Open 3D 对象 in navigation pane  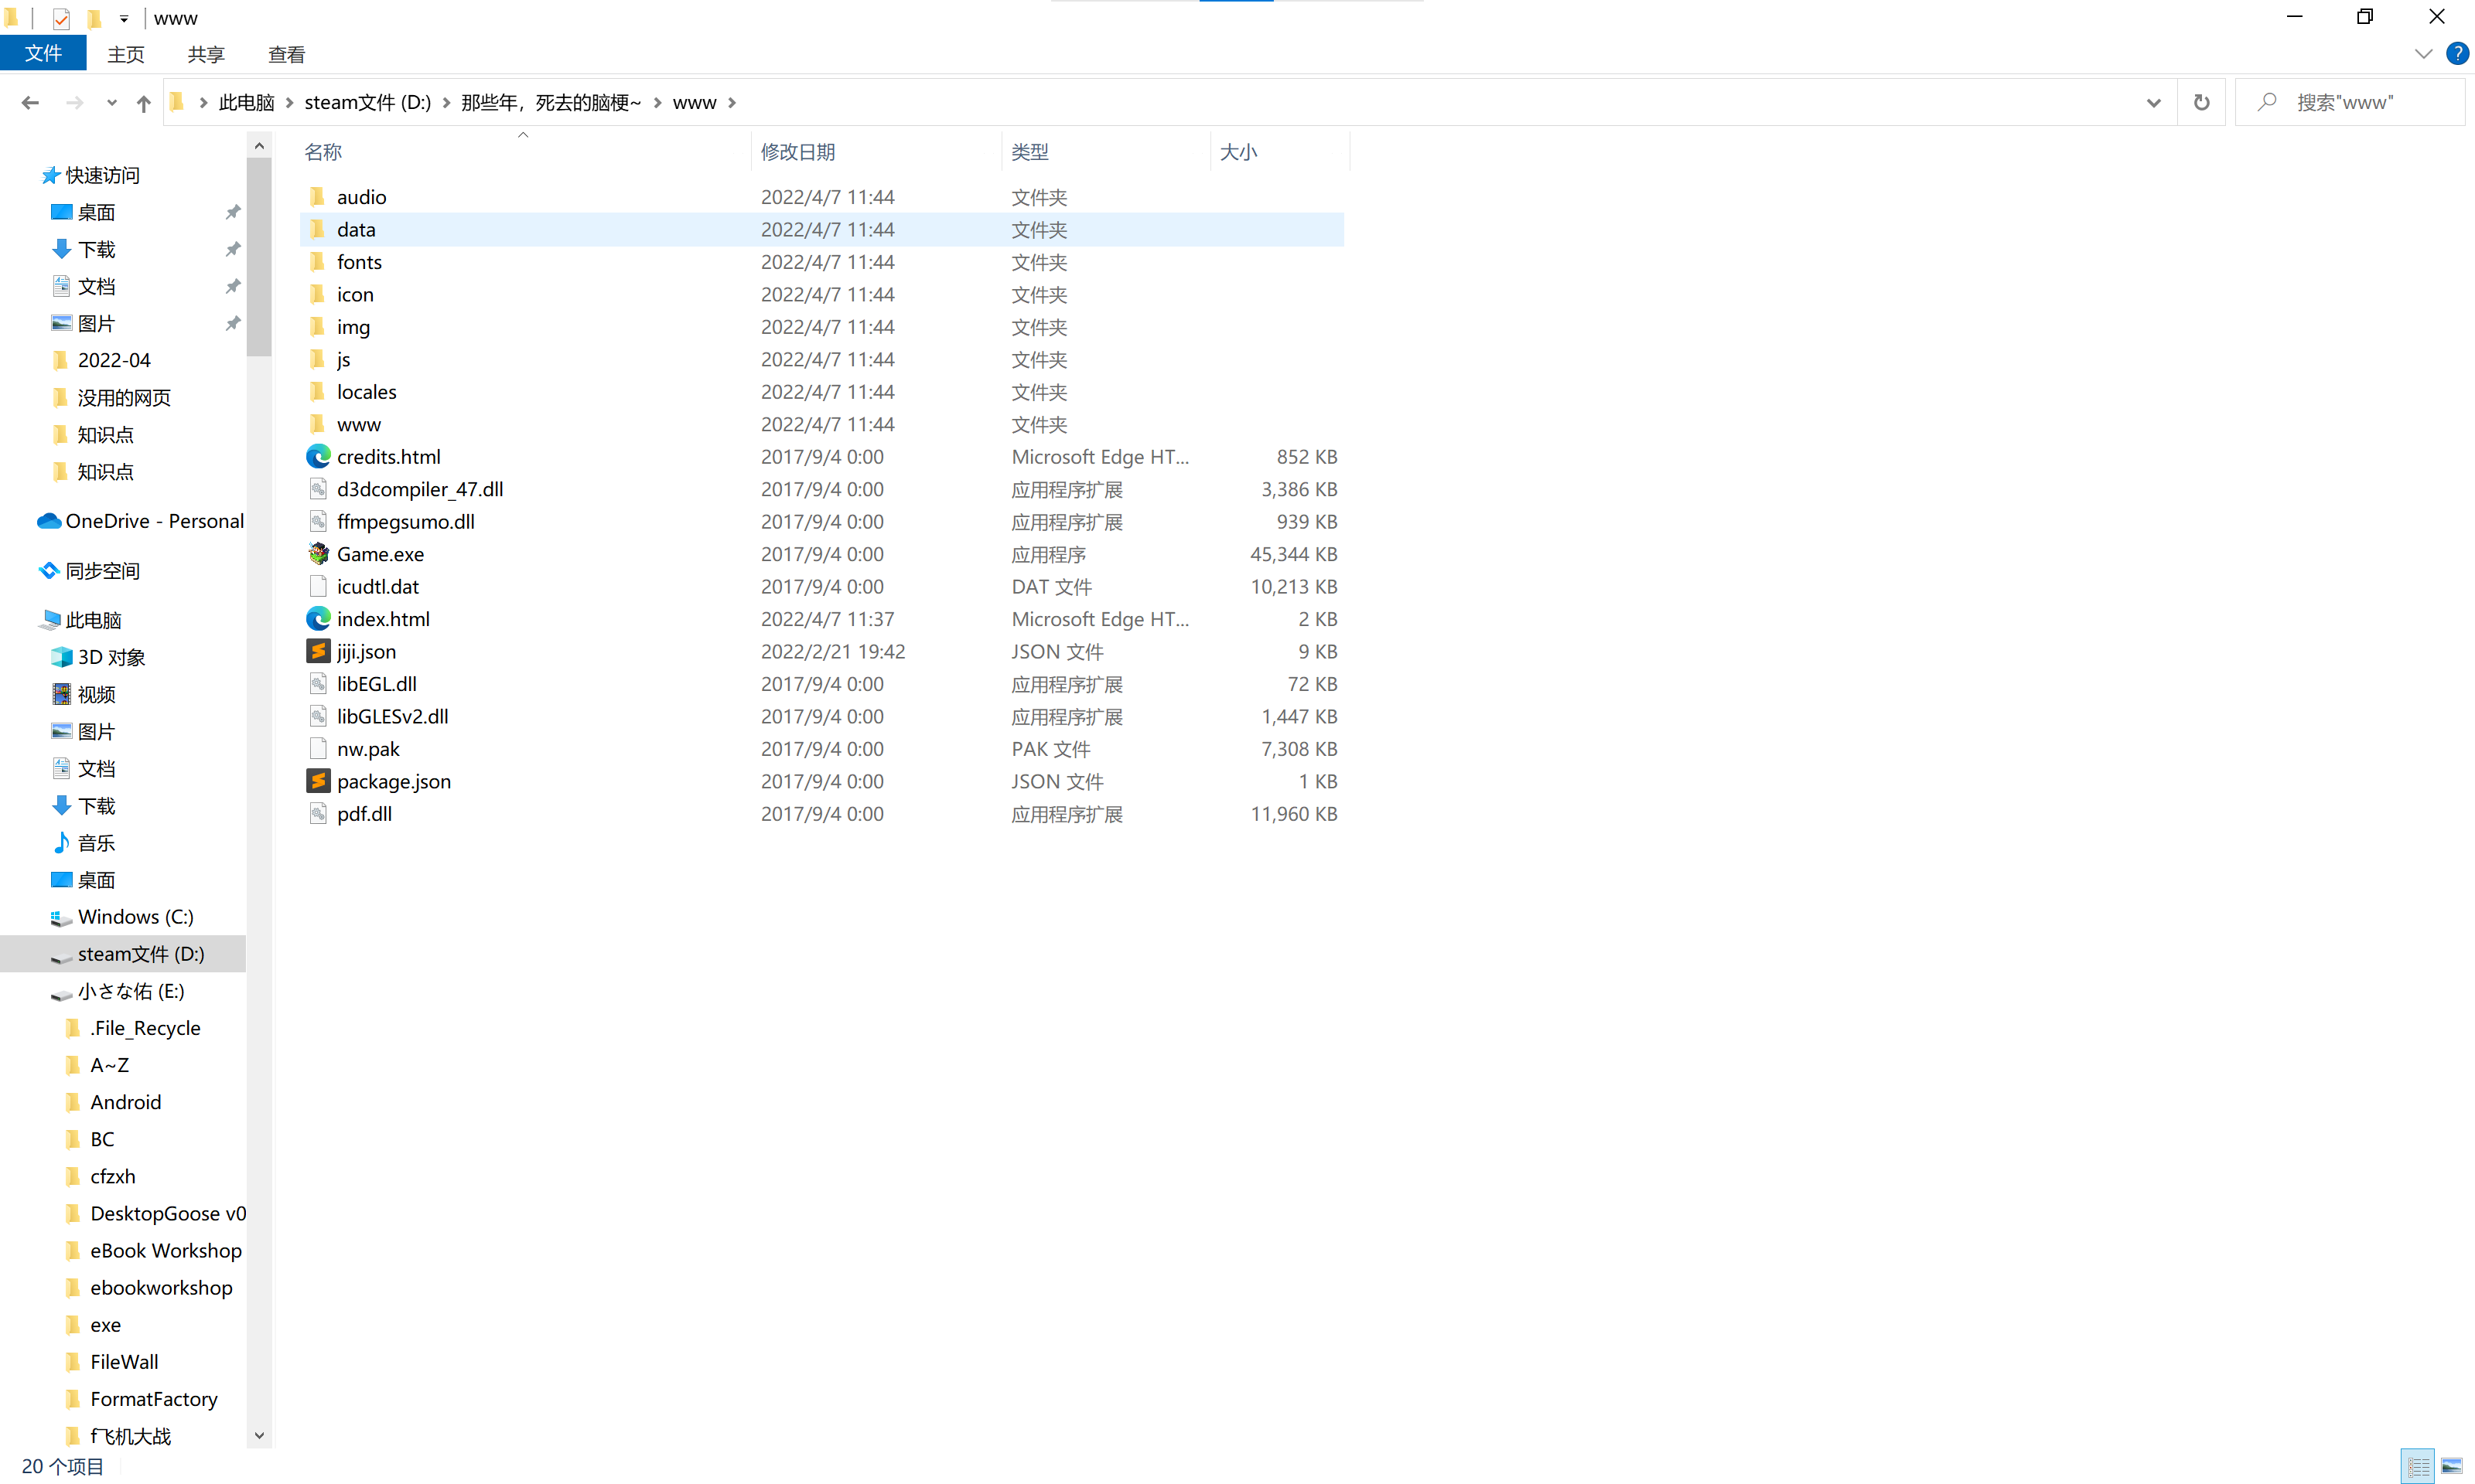point(98,657)
